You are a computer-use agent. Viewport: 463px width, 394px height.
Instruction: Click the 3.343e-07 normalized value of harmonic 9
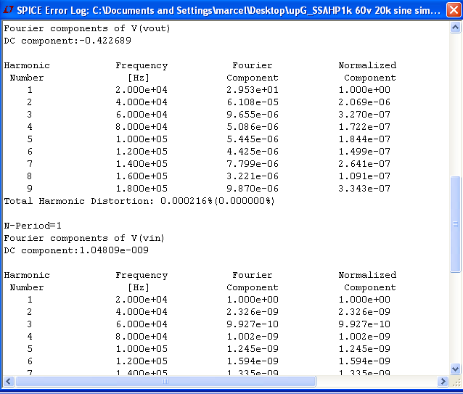click(x=364, y=189)
